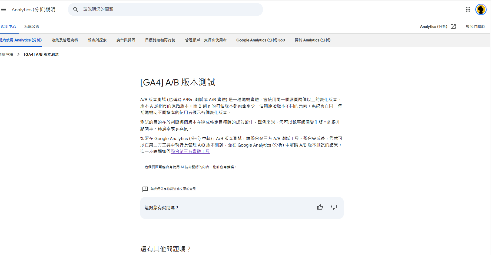Click the article feedback exclamation icon
The width and height of the screenshot is (491, 255).
[x=145, y=189]
